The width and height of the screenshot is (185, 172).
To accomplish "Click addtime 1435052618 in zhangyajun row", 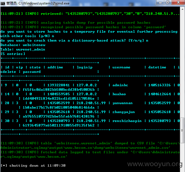I will click(x=59, y=112).
